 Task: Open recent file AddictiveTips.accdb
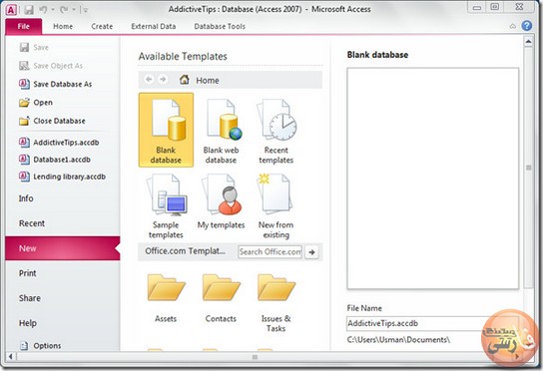coord(59,143)
